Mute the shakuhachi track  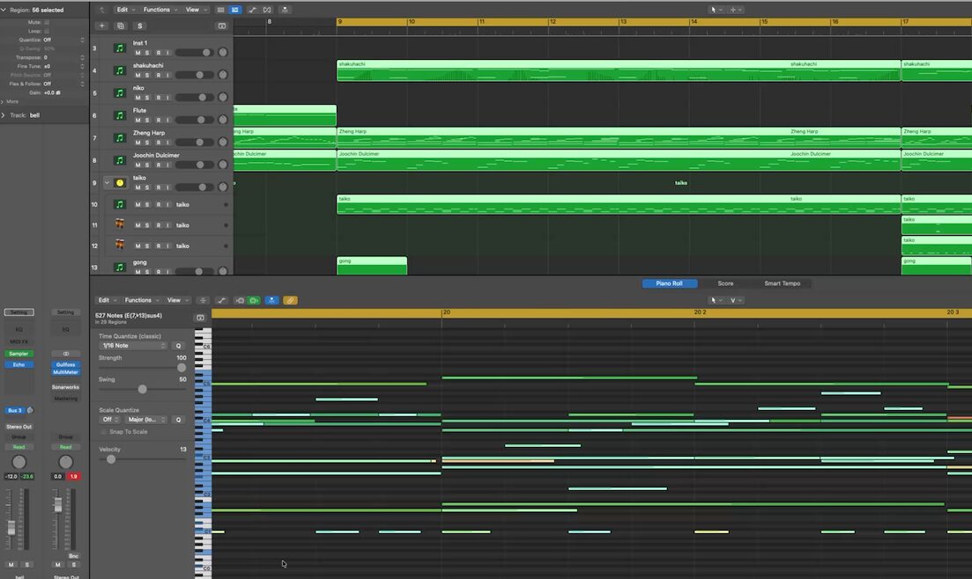point(137,76)
